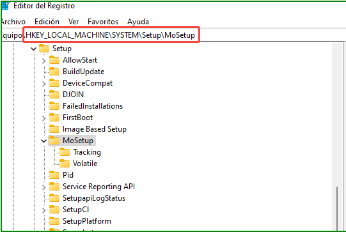Screen dimensions: 346x232
Task: Select the BuildUpdate key
Action: pos(83,72)
